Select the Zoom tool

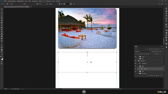coord(2,52)
